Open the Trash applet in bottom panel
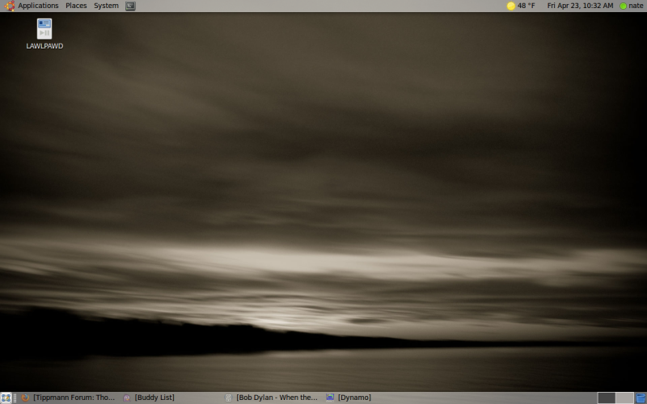The height and width of the screenshot is (404, 647). click(641, 398)
